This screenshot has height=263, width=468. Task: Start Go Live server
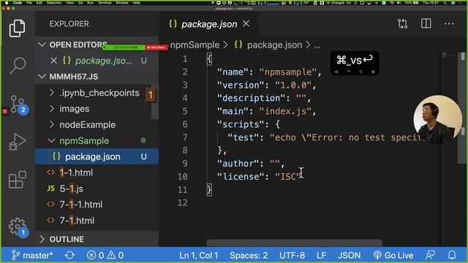393,255
